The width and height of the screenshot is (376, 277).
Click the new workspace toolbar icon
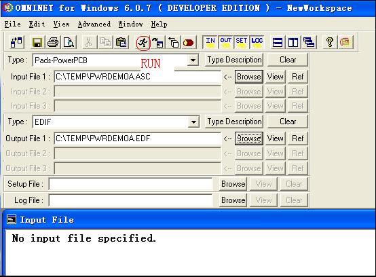[16, 43]
